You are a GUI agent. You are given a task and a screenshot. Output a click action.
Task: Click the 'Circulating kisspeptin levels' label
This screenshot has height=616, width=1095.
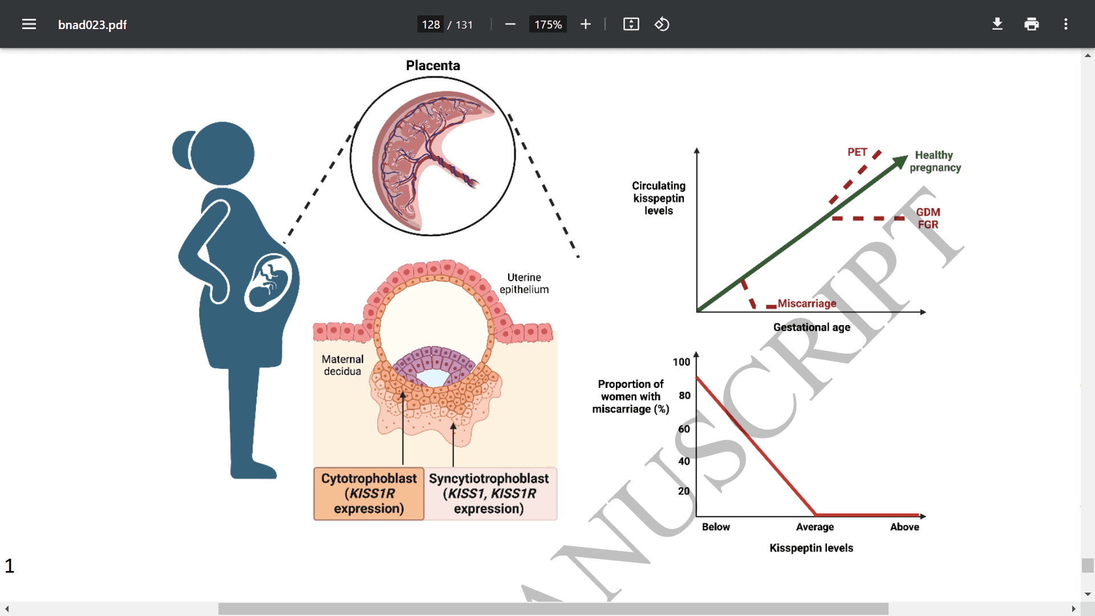pyautogui.click(x=659, y=198)
